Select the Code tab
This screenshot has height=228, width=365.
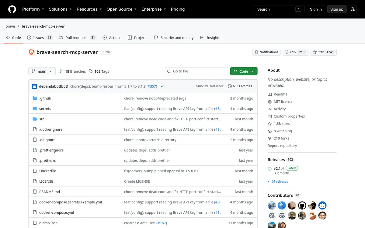13,38
